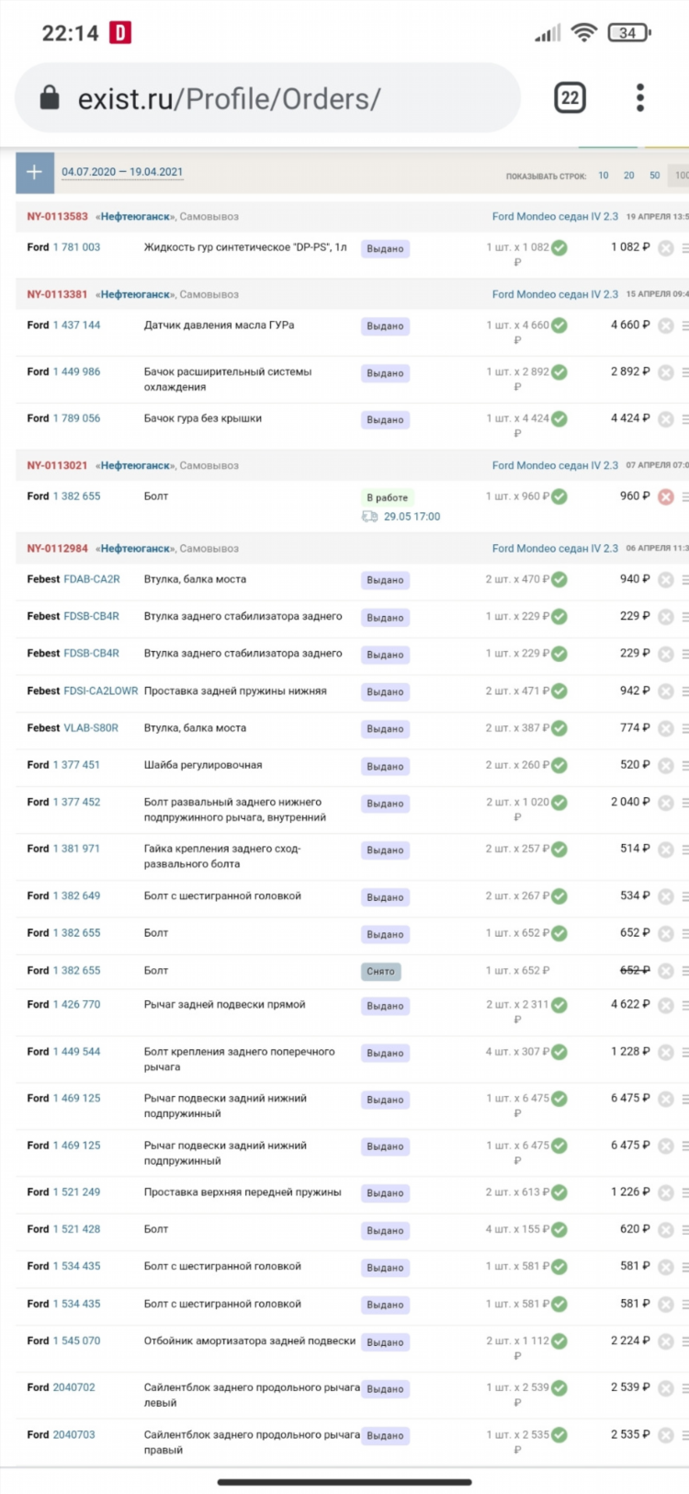Click the crossed-out price 652 ₽
This screenshot has height=1494, width=689.
click(x=635, y=970)
